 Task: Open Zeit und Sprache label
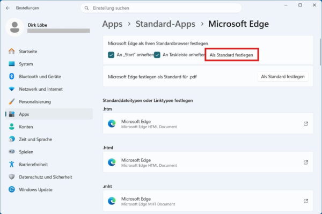coord(35,139)
